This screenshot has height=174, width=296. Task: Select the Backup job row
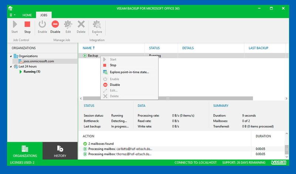(x=183, y=56)
